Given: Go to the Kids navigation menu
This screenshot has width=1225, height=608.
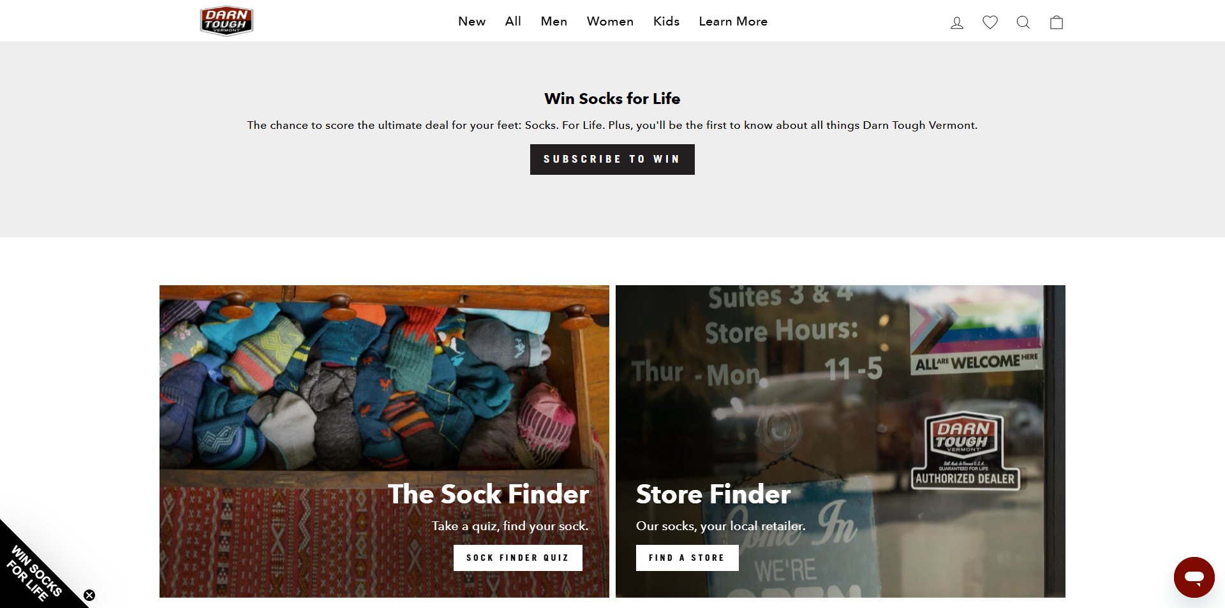Looking at the screenshot, I should tap(666, 21).
